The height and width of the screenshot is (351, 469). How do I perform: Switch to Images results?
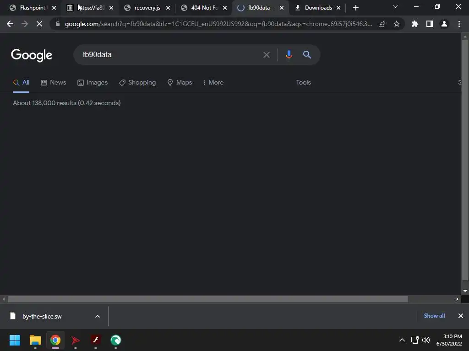(x=93, y=83)
